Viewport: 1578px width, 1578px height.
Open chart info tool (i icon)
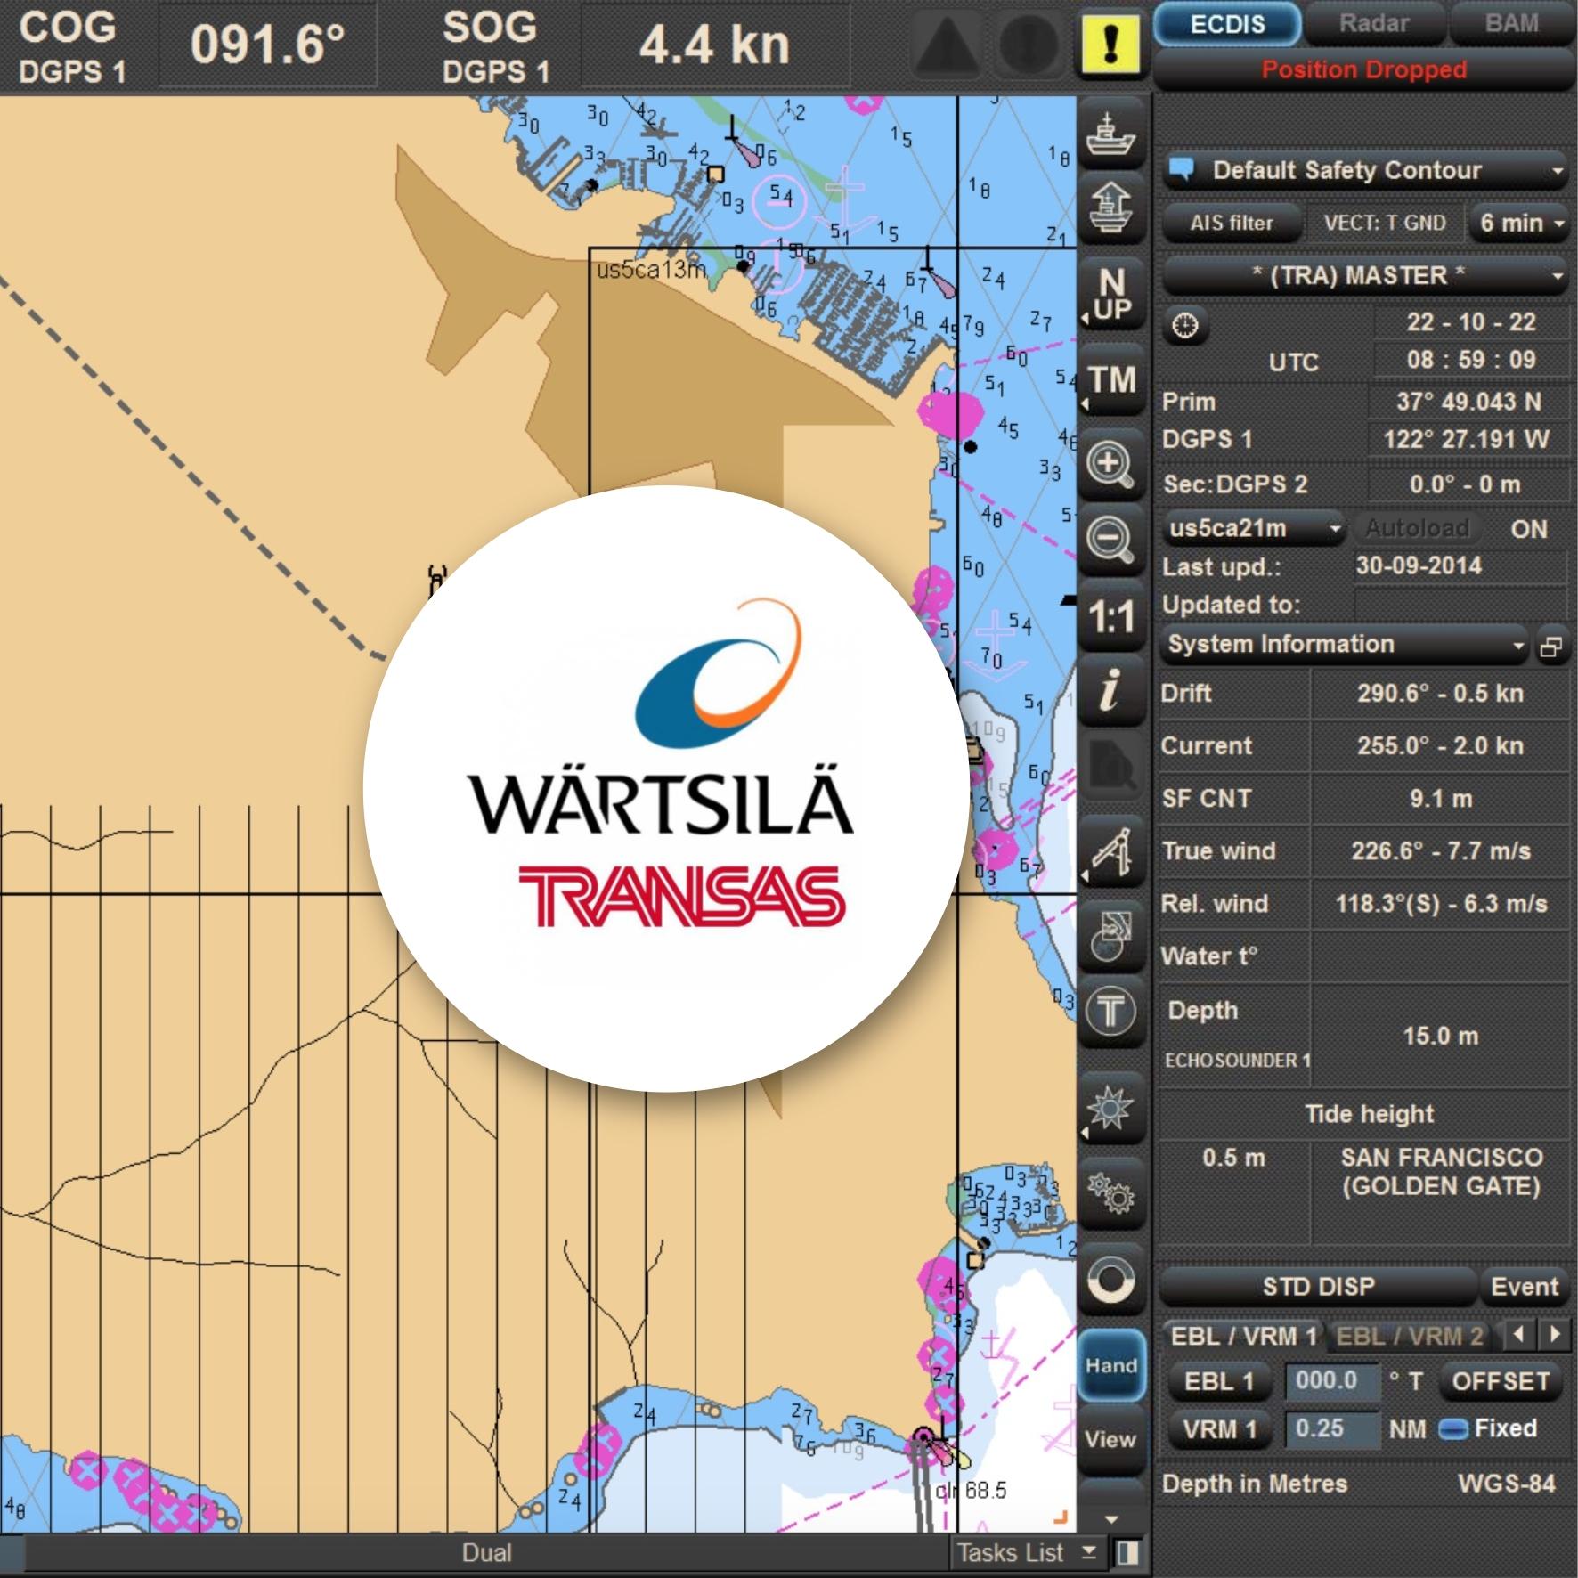1110,692
